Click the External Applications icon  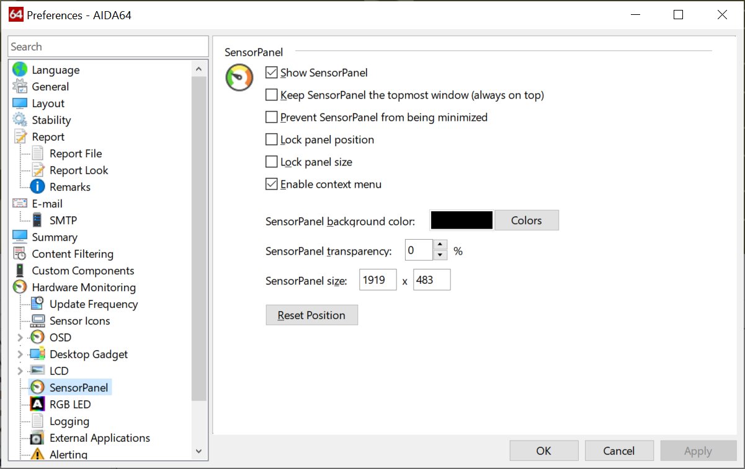tap(37, 438)
